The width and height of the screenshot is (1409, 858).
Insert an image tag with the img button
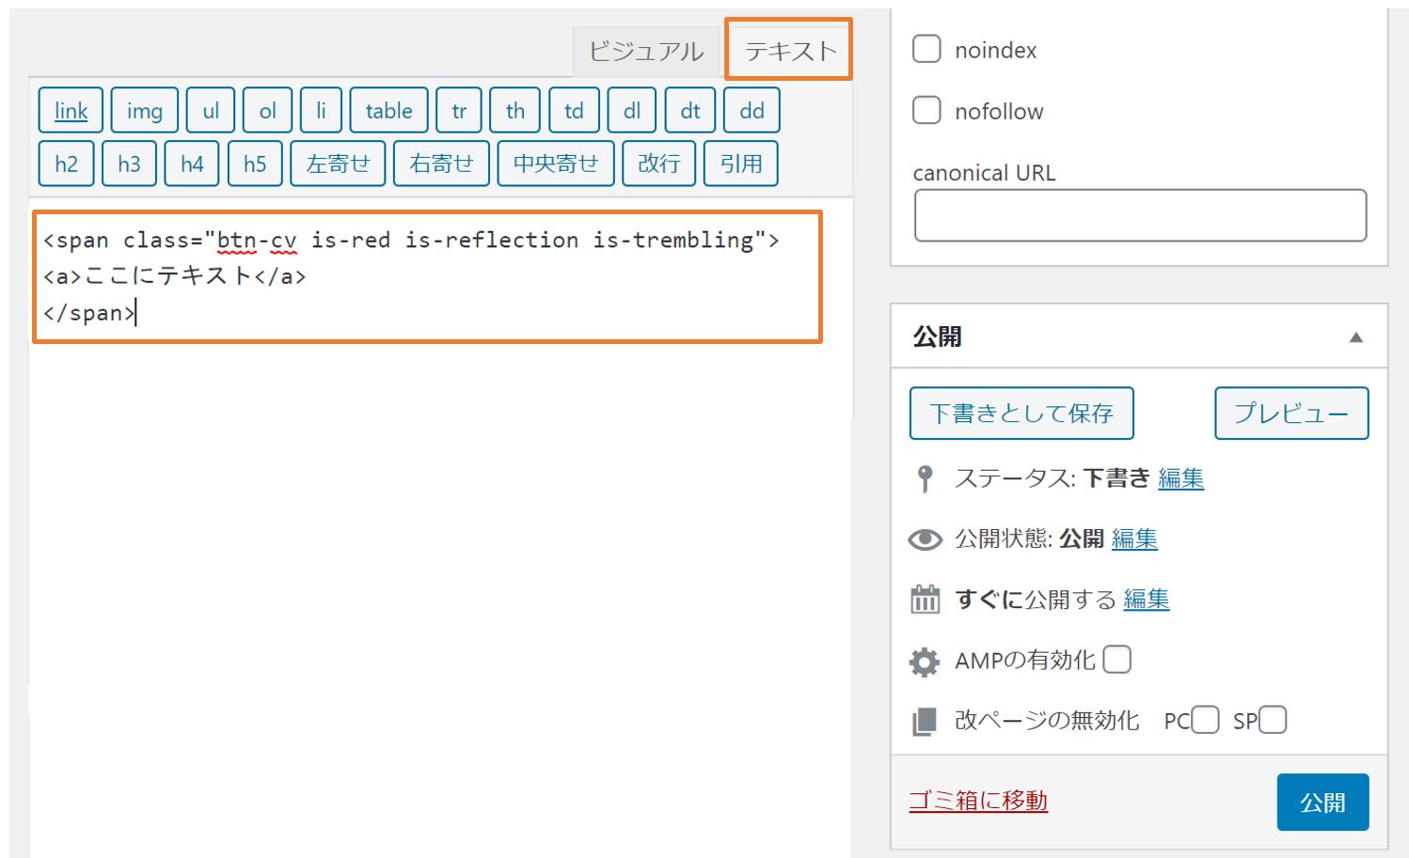pos(143,110)
